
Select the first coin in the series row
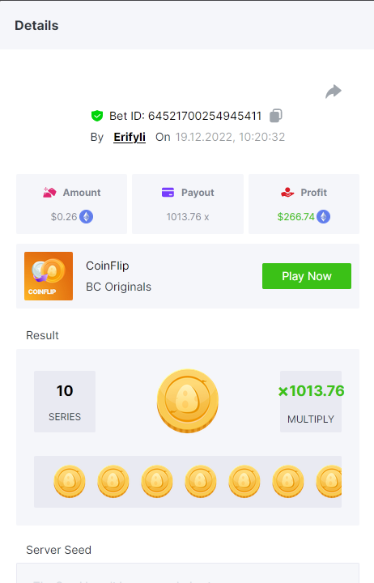point(70,482)
